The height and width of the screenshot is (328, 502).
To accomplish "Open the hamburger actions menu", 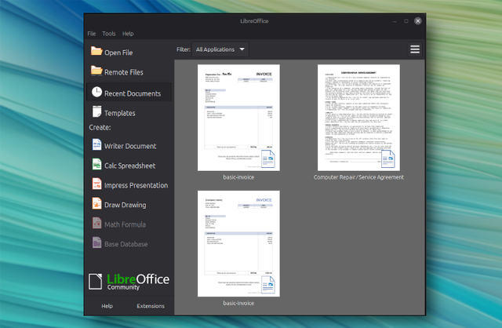I will point(415,49).
